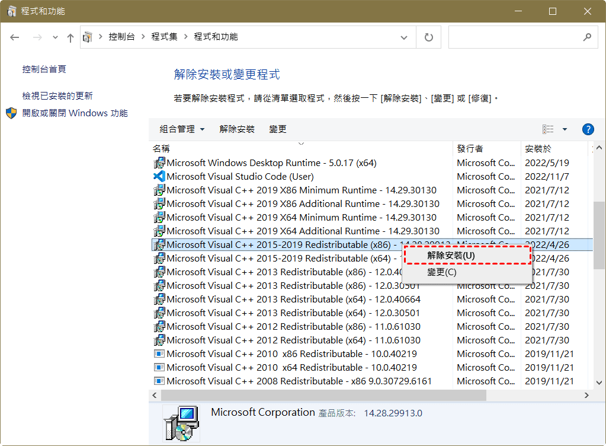Choose 解除安裝(U) in context menu
Screen dimensions: 606x446
[467, 256]
